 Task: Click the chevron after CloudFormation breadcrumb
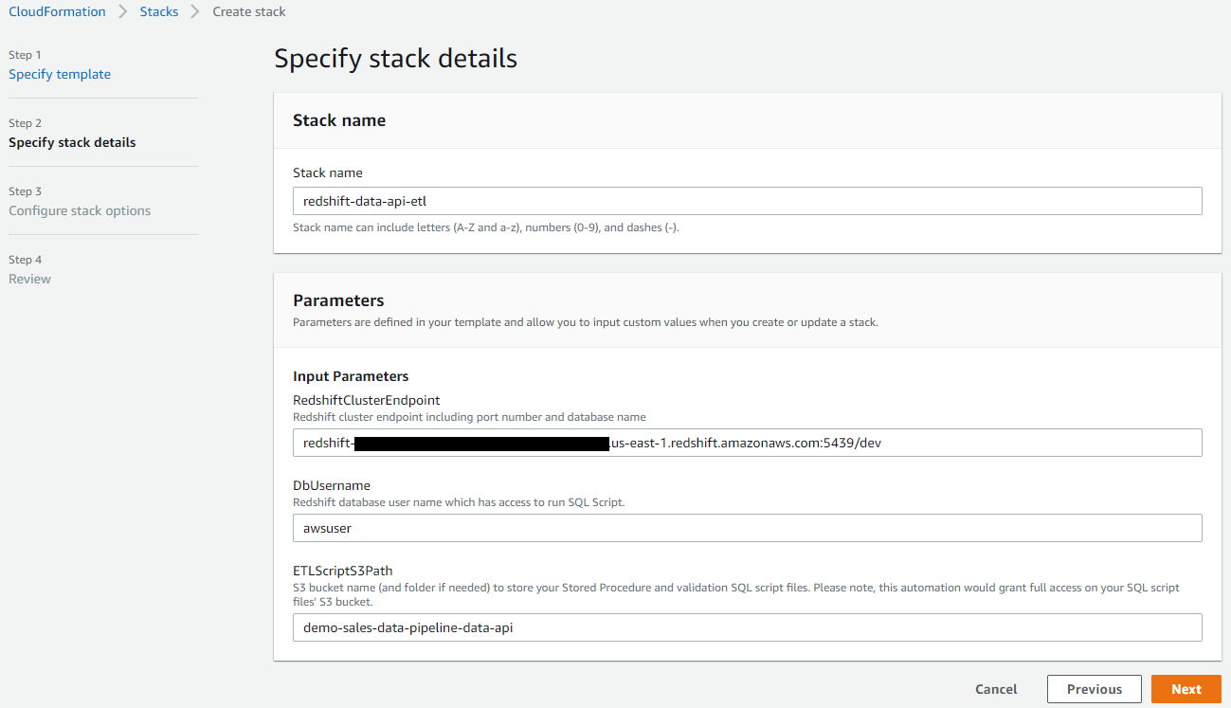(x=123, y=11)
